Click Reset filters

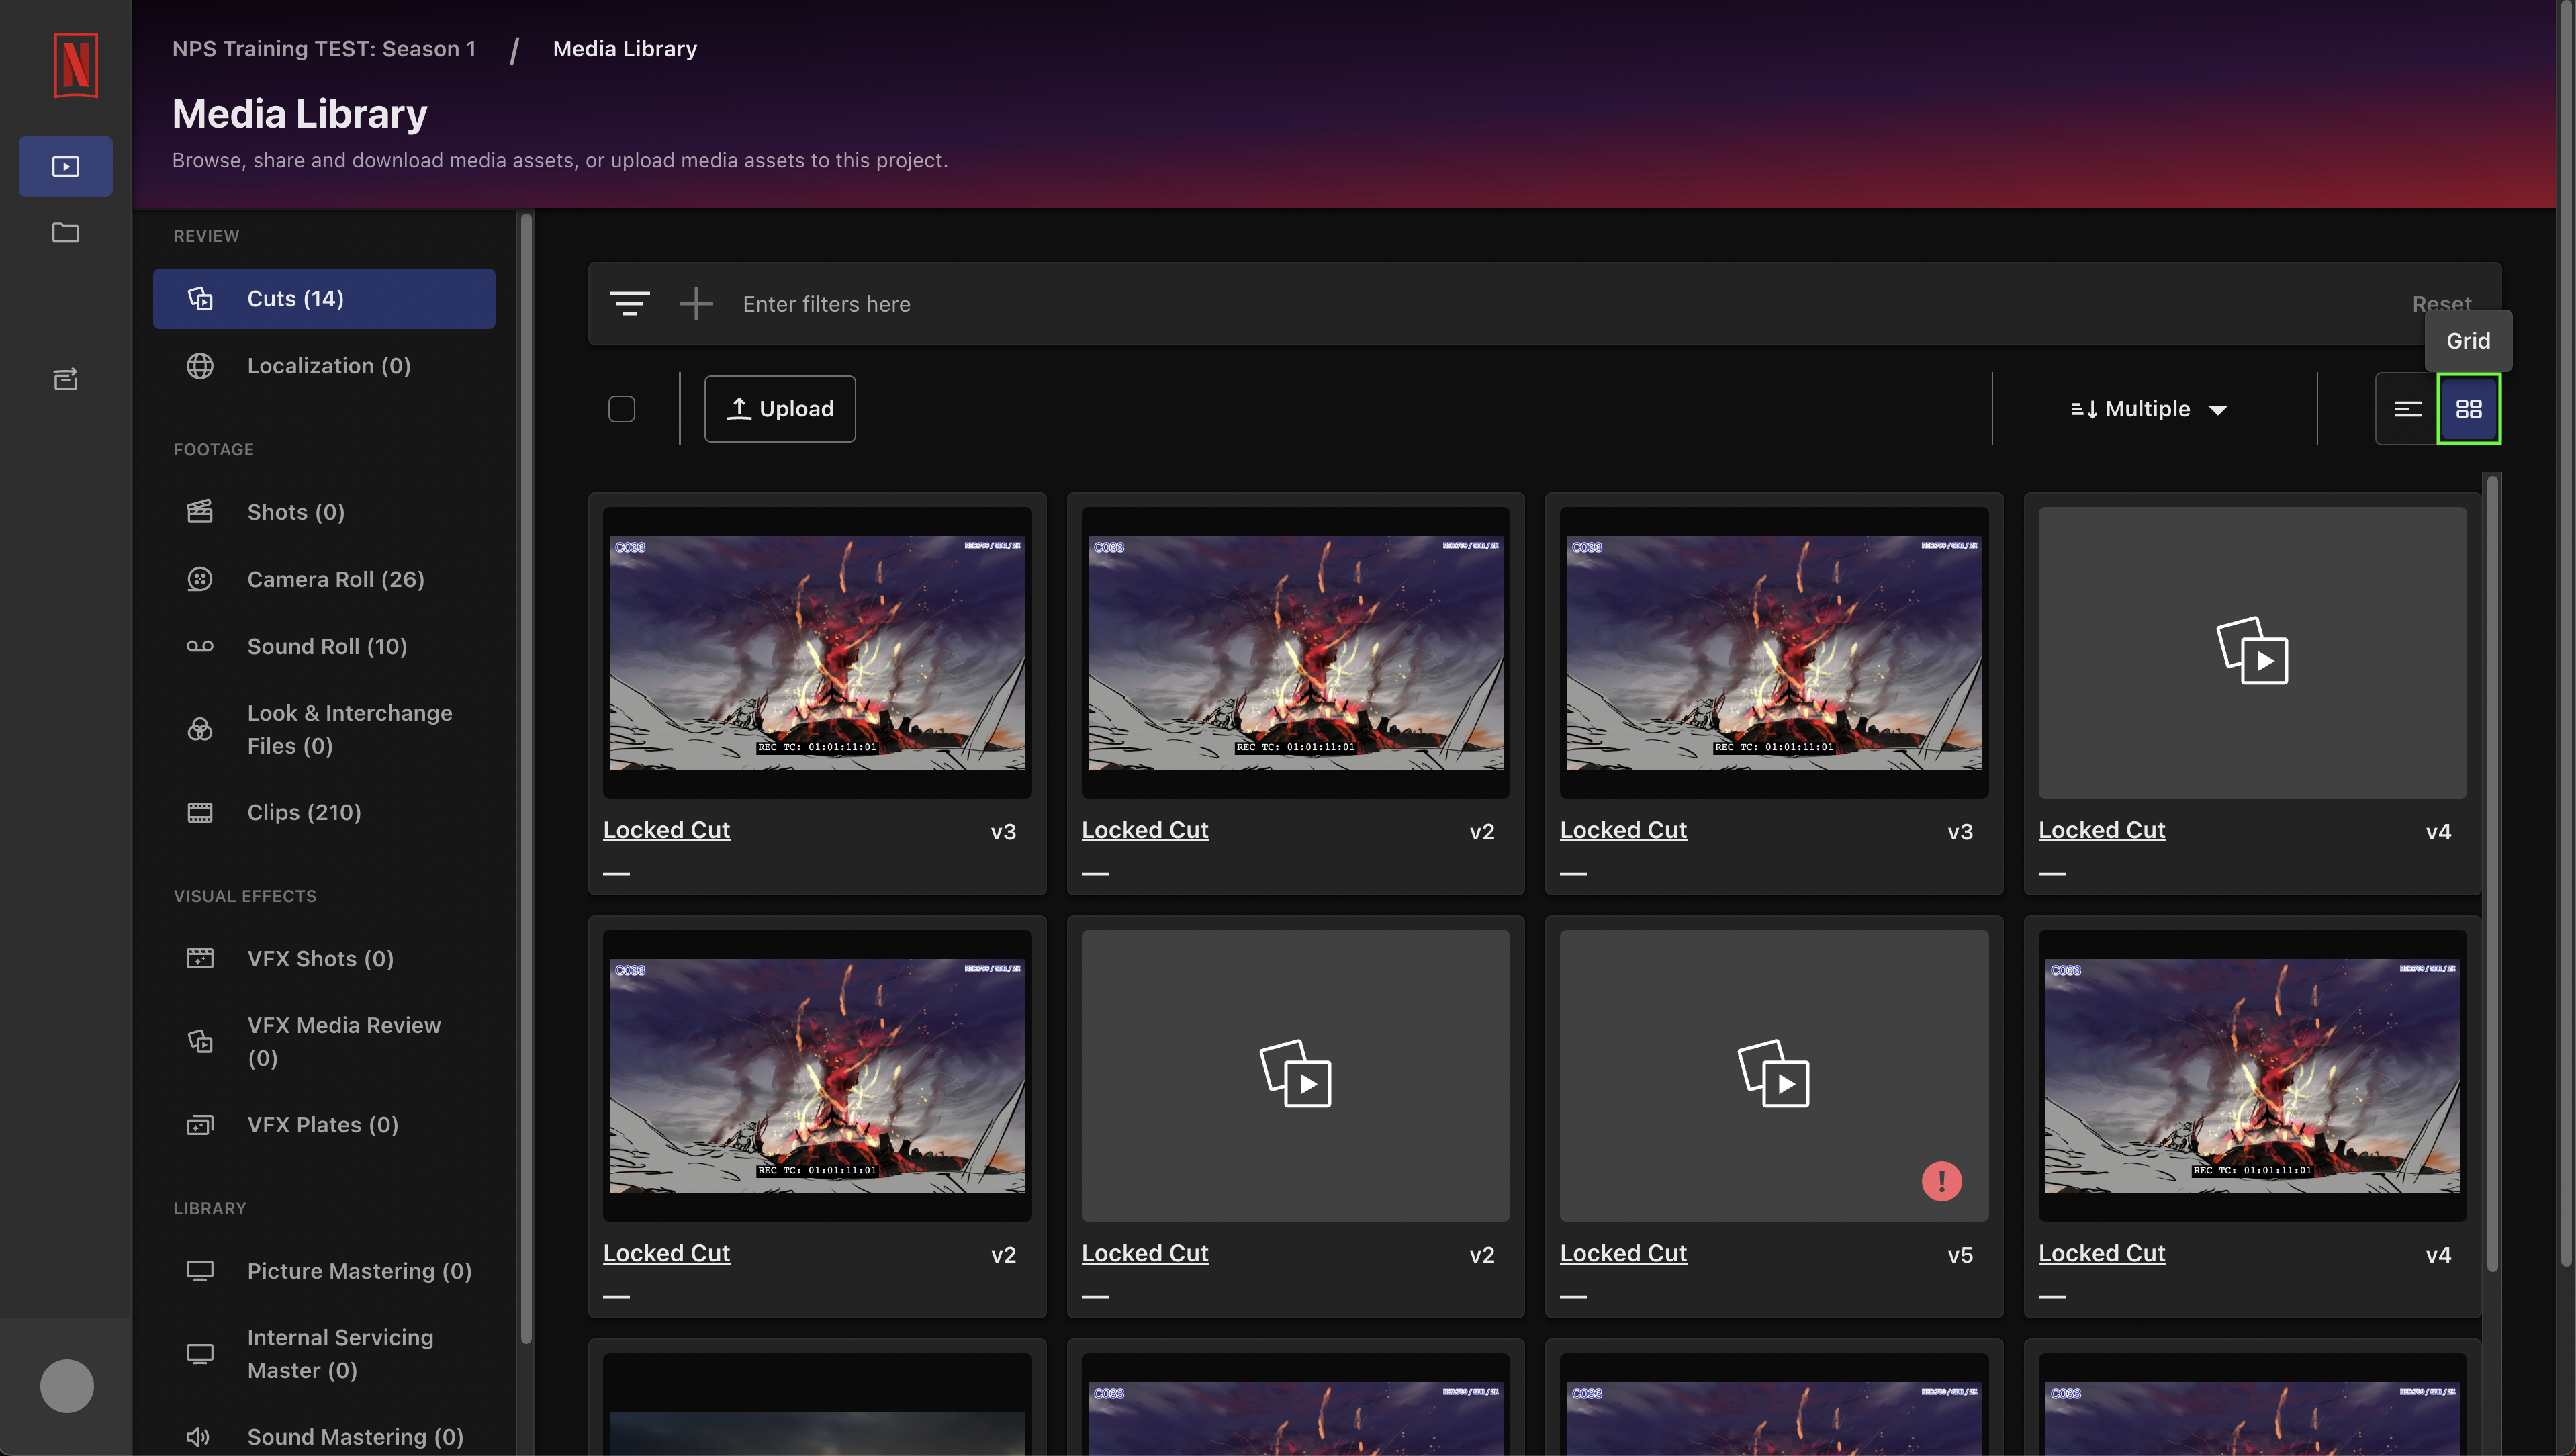tap(2441, 303)
